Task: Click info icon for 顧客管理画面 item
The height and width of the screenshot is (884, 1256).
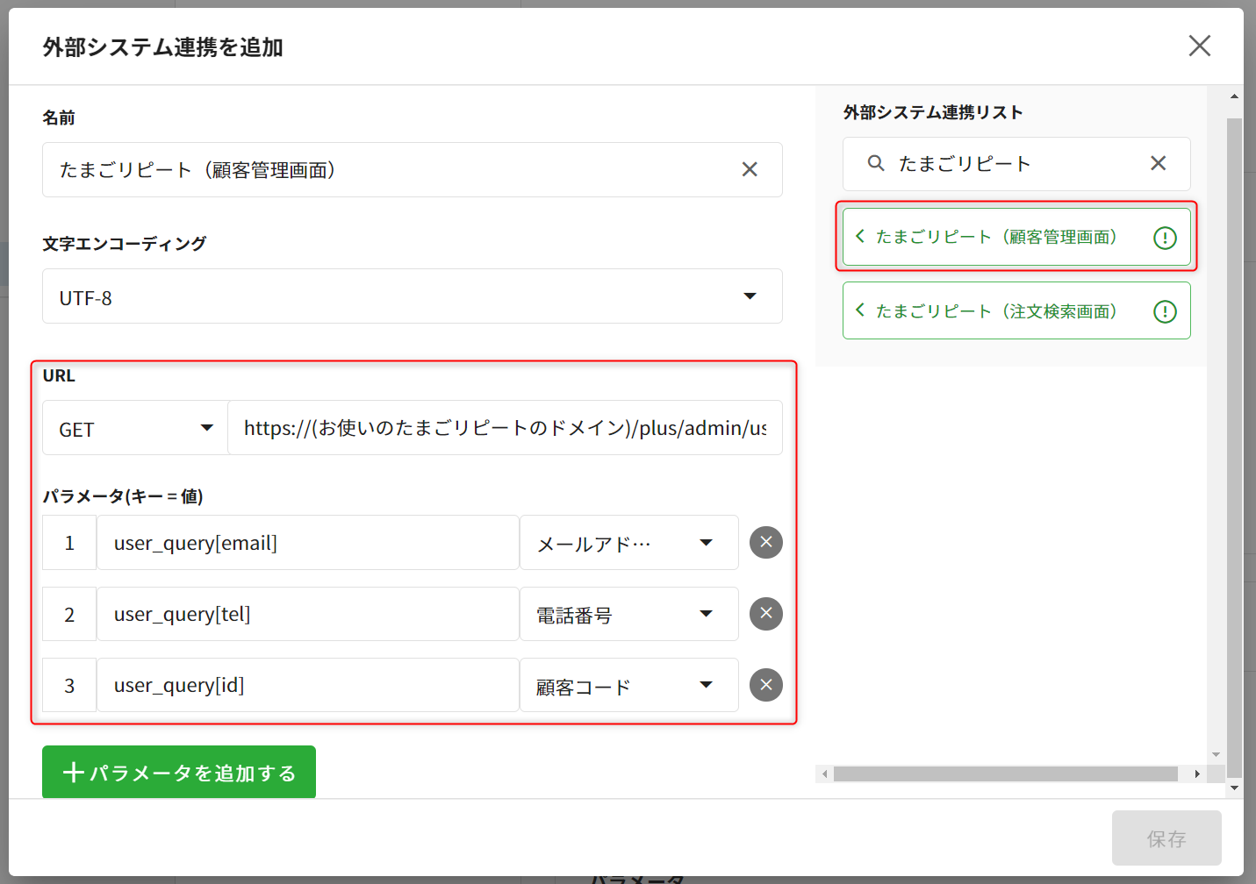Action: click(1164, 238)
